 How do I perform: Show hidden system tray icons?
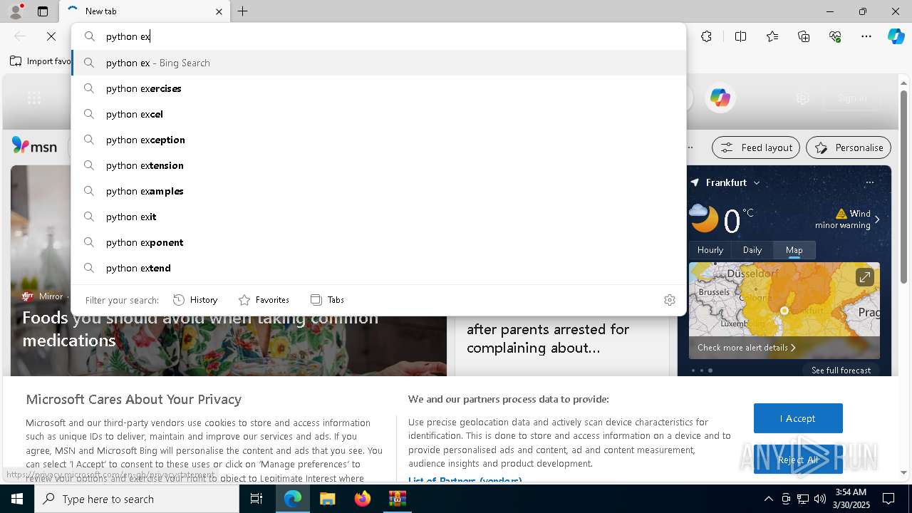768,499
